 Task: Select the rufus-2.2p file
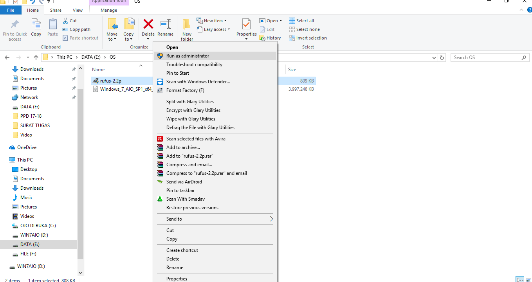coord(111,81)
